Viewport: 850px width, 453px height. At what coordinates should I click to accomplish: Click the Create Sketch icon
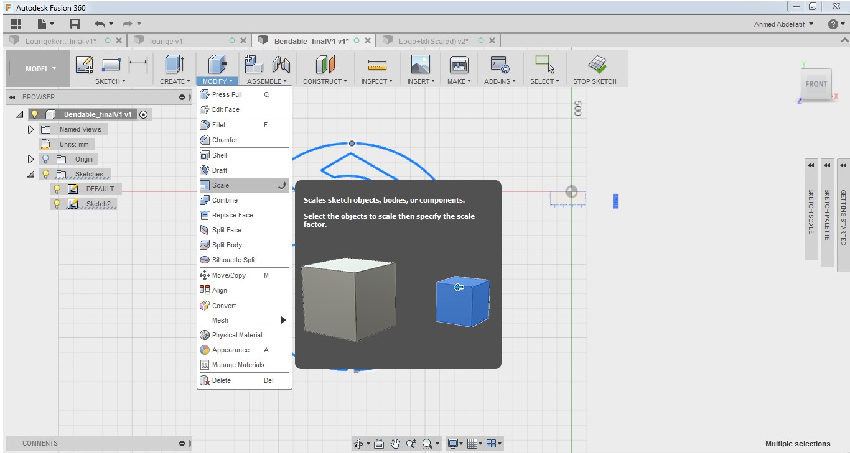click(x=84, y=65)
